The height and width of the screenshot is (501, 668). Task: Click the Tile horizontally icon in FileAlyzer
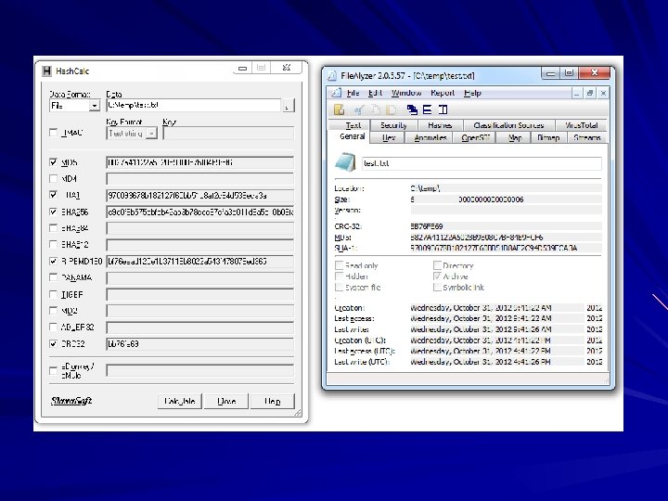[428, 109]
